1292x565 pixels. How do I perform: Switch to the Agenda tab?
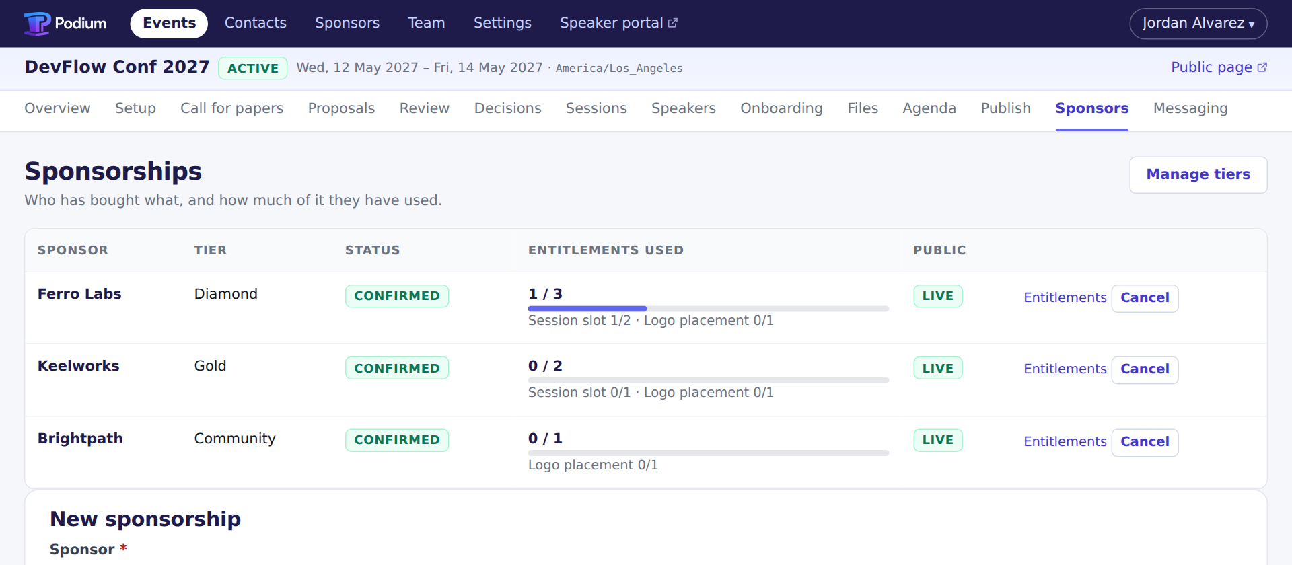(929, 108)
